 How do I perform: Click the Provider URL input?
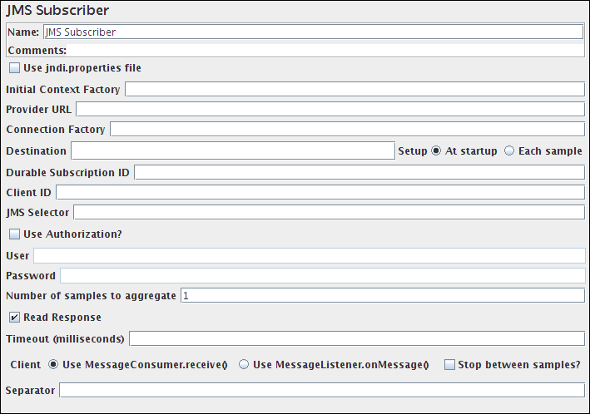[x=330, y=109]
